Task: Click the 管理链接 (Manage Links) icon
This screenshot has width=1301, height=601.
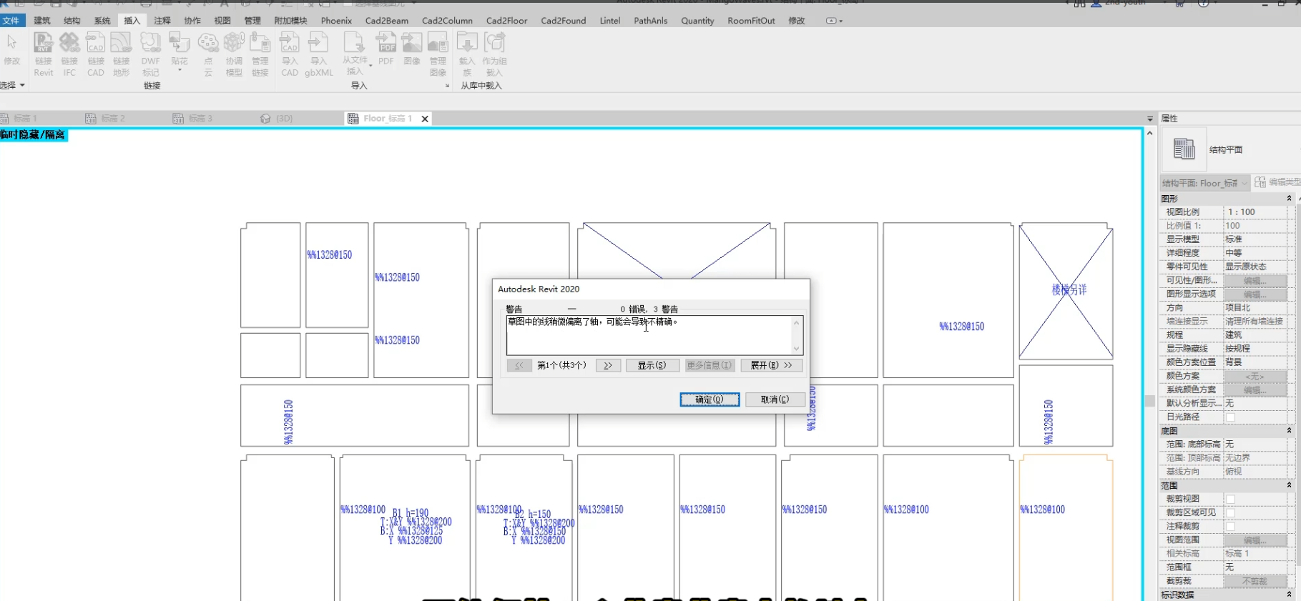Action: pos(260,54)
